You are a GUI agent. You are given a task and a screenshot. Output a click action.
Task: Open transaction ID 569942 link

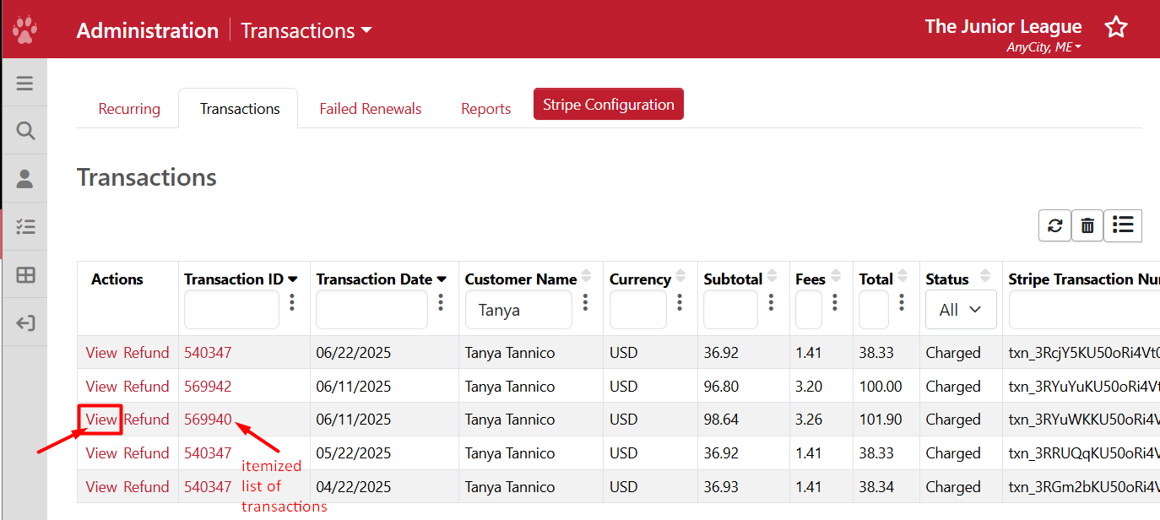tap(208, 387)
